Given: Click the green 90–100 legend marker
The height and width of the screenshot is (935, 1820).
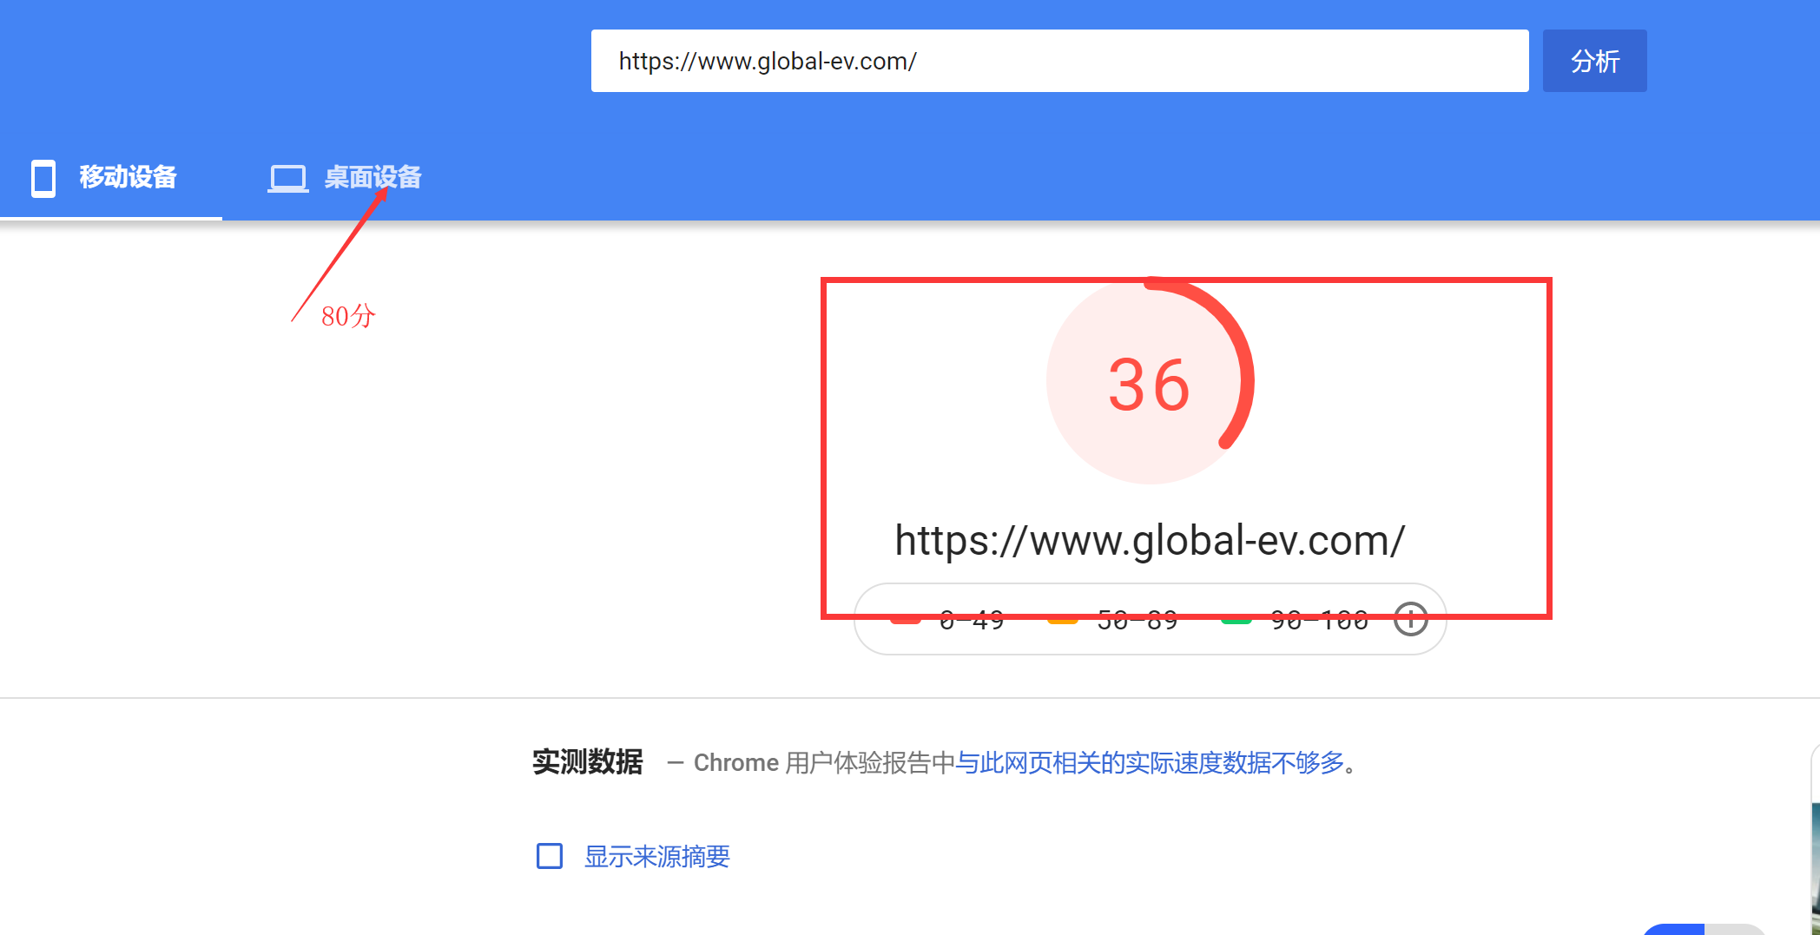Looking at the screenshot, I should point(1236,620).
